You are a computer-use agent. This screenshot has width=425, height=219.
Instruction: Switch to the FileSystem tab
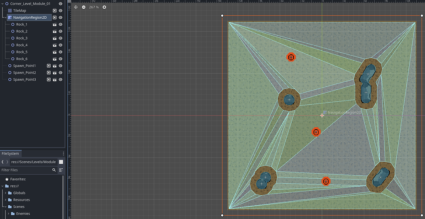tap(10, 153)
